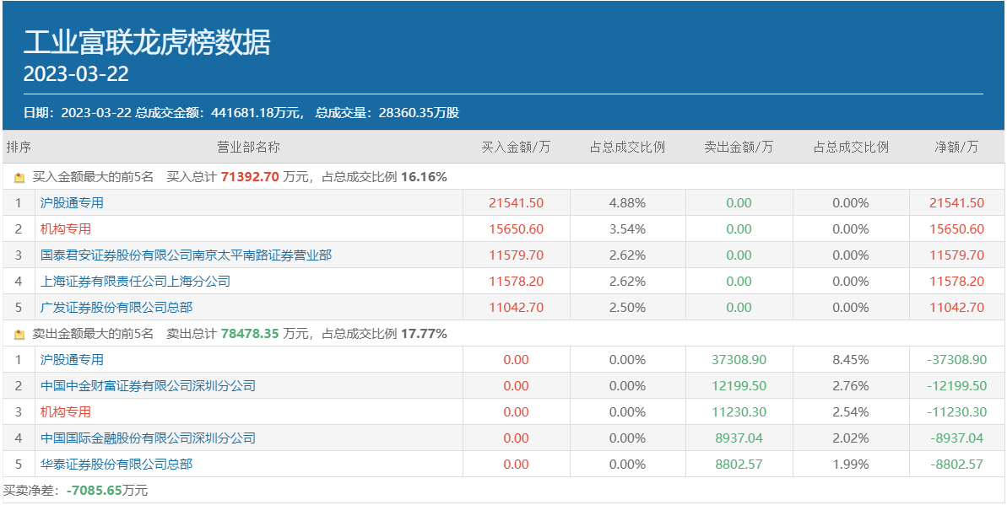Open 沪股通专用 link in the buy top-5 list

72,203
